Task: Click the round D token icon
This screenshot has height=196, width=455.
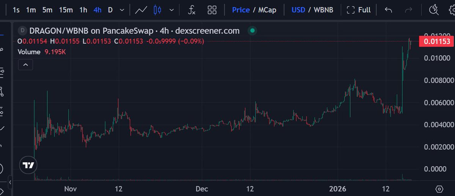Action: click(23, 31)
